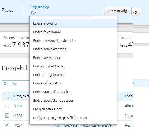
Task: Pick Endre kontaktperson action
Action: pyautogui.click(x=73, y=49)
